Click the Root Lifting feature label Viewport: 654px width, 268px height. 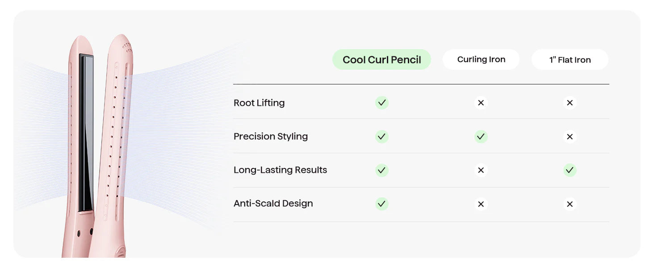(259, 103)
